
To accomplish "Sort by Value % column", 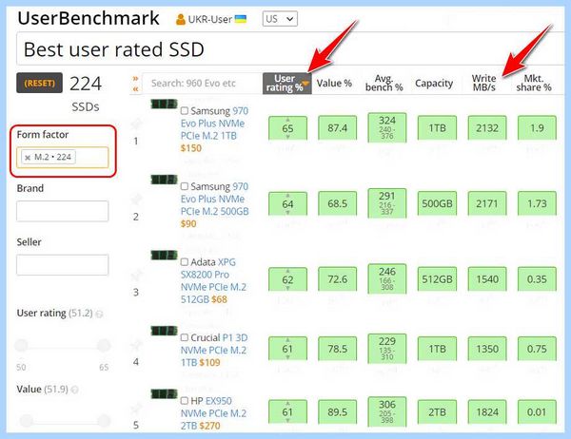I will point(334,84).
